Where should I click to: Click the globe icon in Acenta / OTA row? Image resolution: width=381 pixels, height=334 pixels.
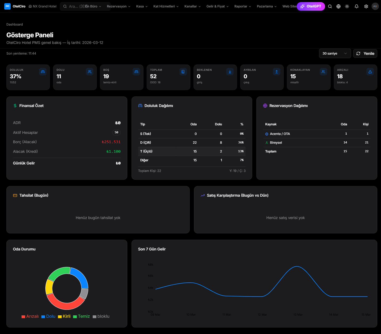tap(267, 134)
